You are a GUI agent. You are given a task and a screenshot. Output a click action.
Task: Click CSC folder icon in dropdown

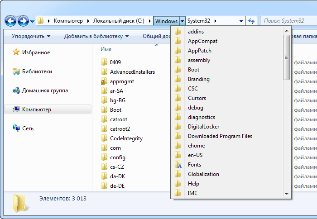pos(178,88)
